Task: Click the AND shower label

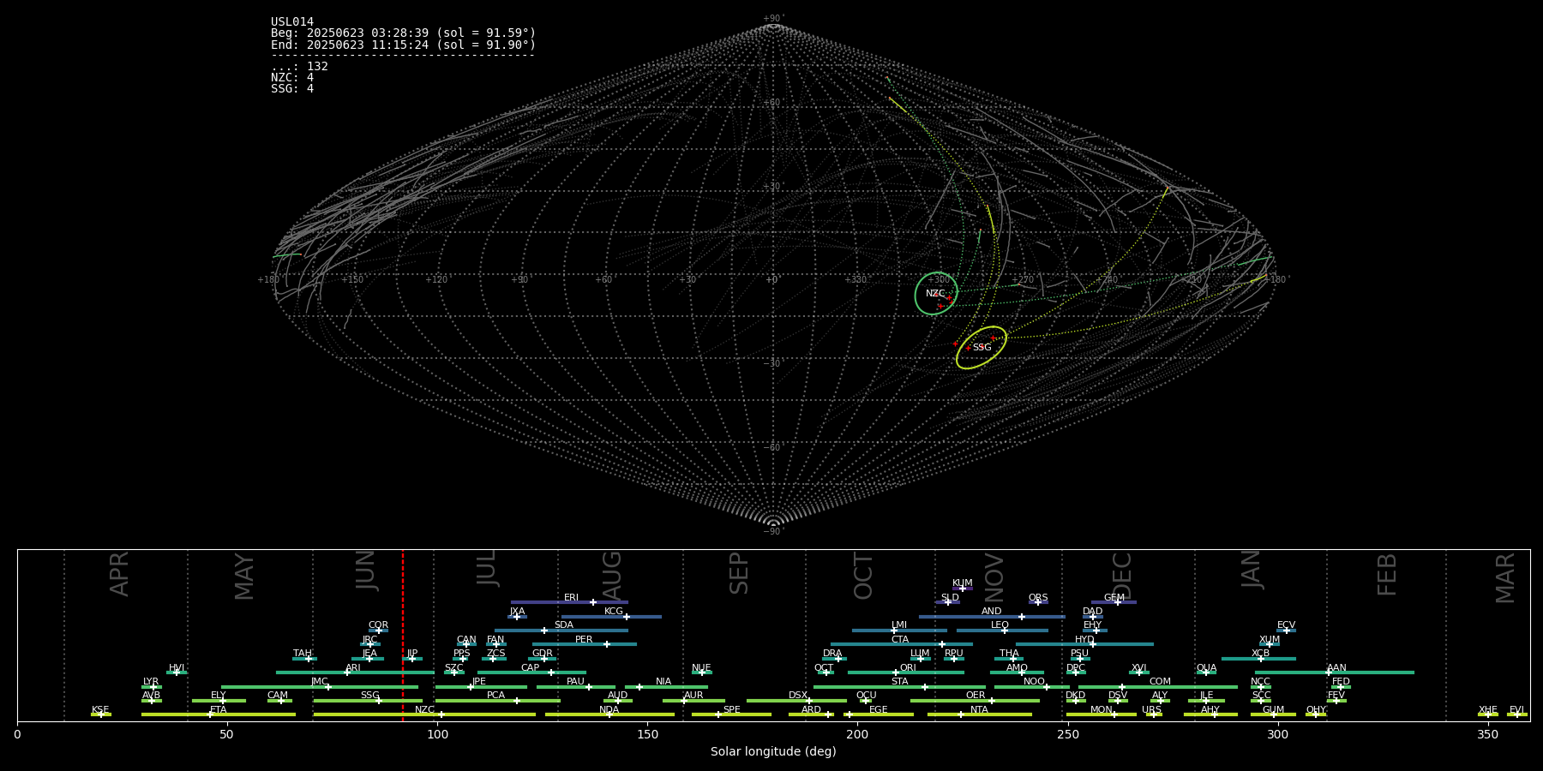Action: tap(991, 612)
